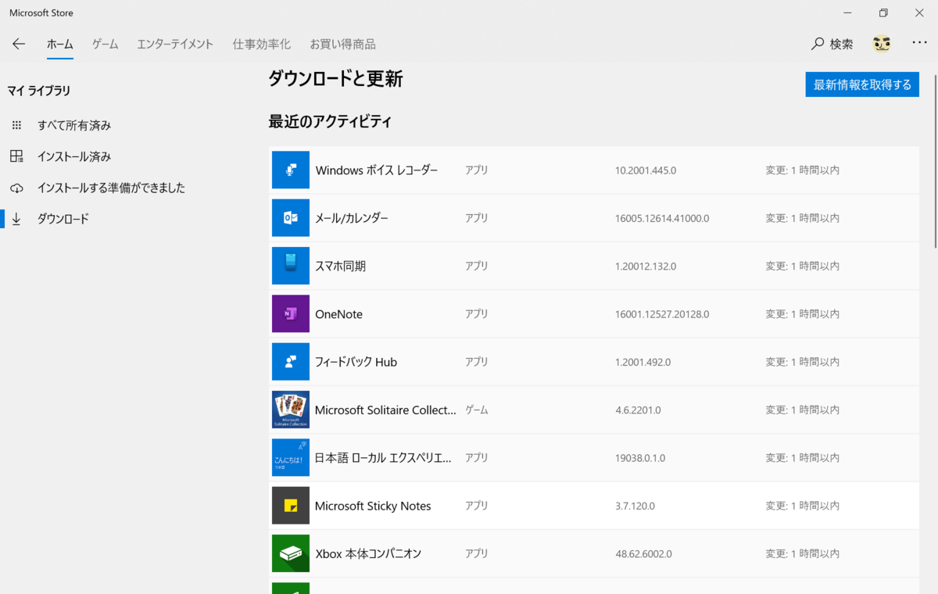Image resolution: width=938 pixels, height=594 pixels.
Task: Click 変更: 1 時間以内 in Sticky Notes row
Action: point(803,506)
